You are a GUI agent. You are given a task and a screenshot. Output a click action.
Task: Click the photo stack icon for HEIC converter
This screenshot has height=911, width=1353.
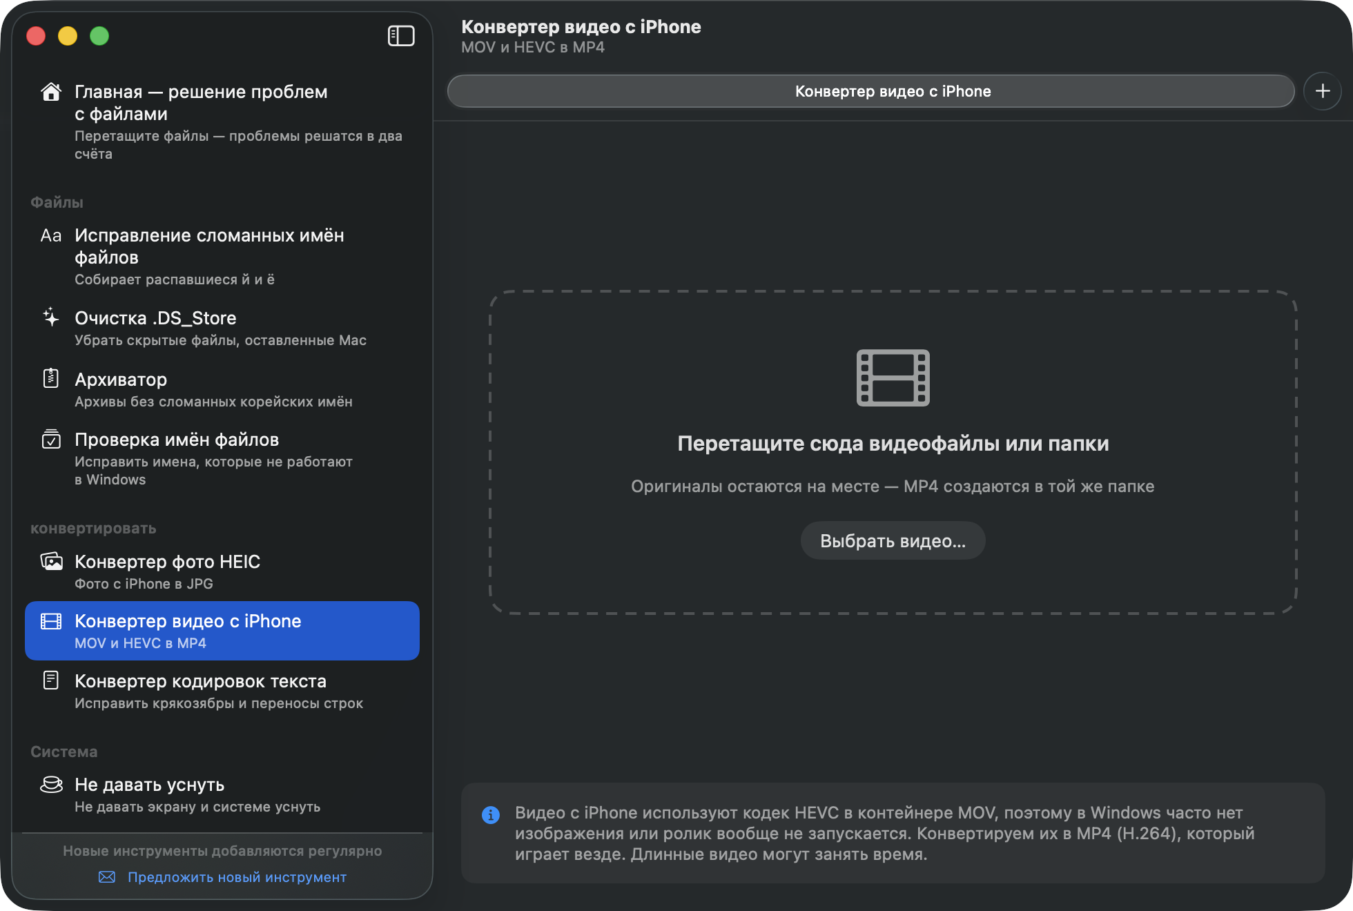tap(51, 561)
